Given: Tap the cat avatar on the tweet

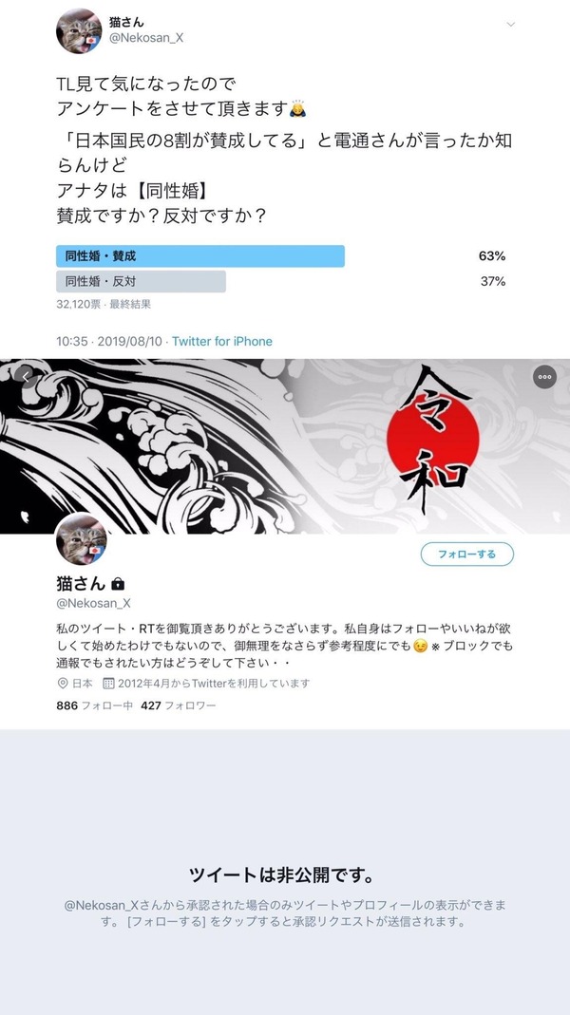Looking at the screenshot, I should pyautogui.click(x=79, y=30).
